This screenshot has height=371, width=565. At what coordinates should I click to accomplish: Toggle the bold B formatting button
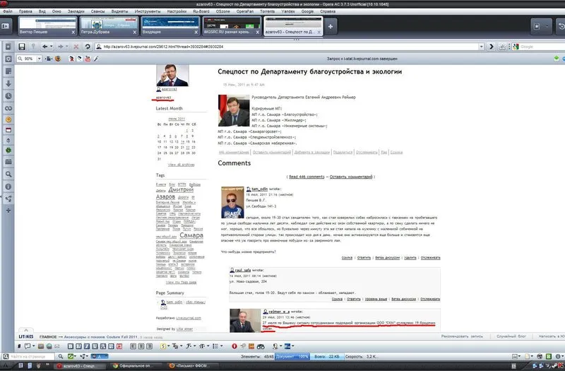(71, 346)
